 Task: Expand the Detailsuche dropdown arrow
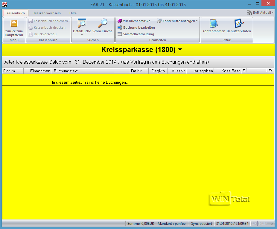(x=82, y=35)
